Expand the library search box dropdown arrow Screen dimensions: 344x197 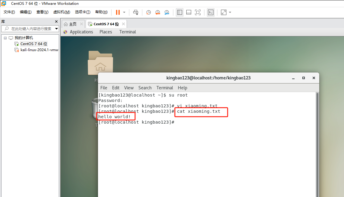point(57,29)
